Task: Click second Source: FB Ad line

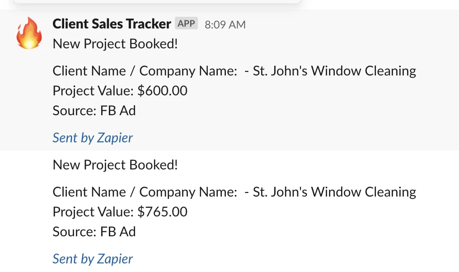Action: (x=94, y=232)
